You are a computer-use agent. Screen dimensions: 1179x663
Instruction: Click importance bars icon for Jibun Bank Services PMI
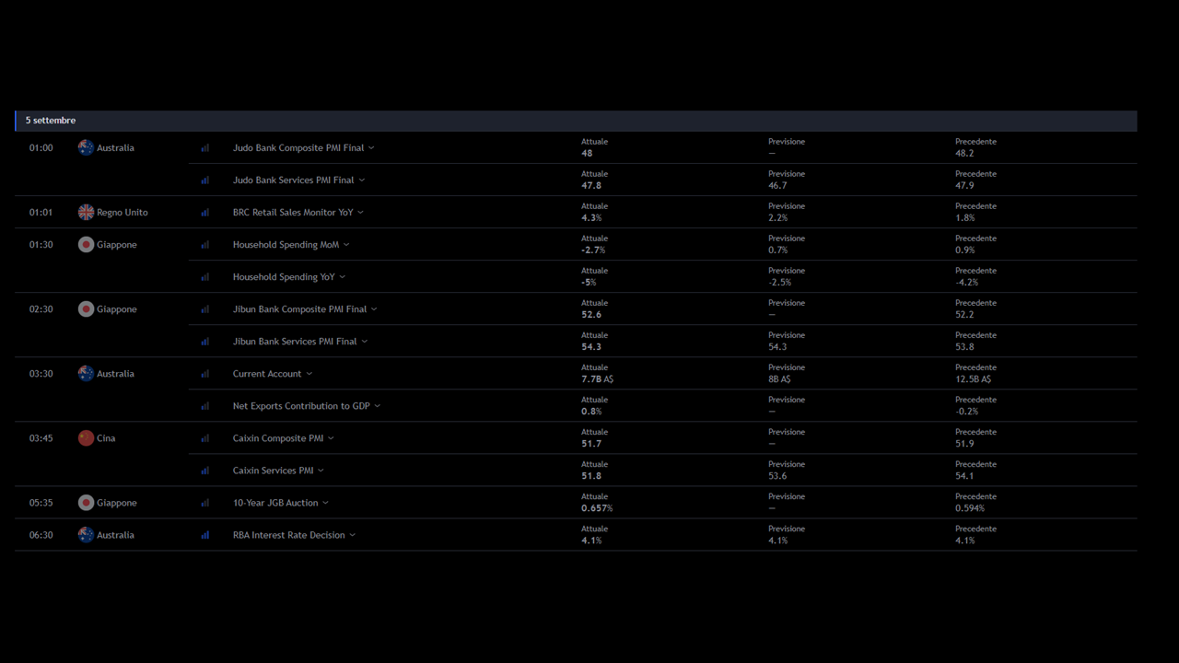[205, 342]
